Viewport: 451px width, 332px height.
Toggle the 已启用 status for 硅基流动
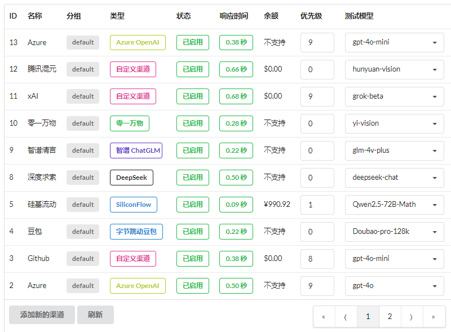pyautogui.click(x=193, y=205)
